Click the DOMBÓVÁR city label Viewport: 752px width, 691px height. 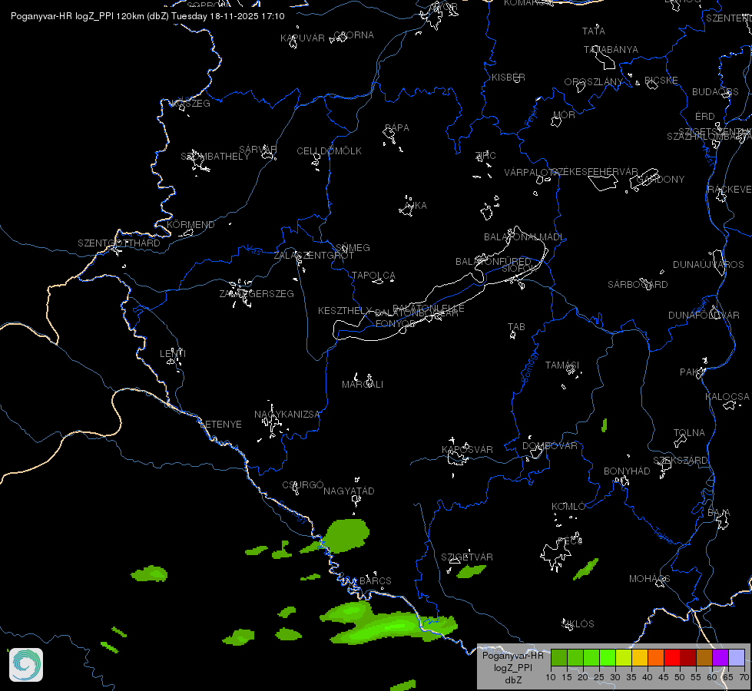pos(550,445)
